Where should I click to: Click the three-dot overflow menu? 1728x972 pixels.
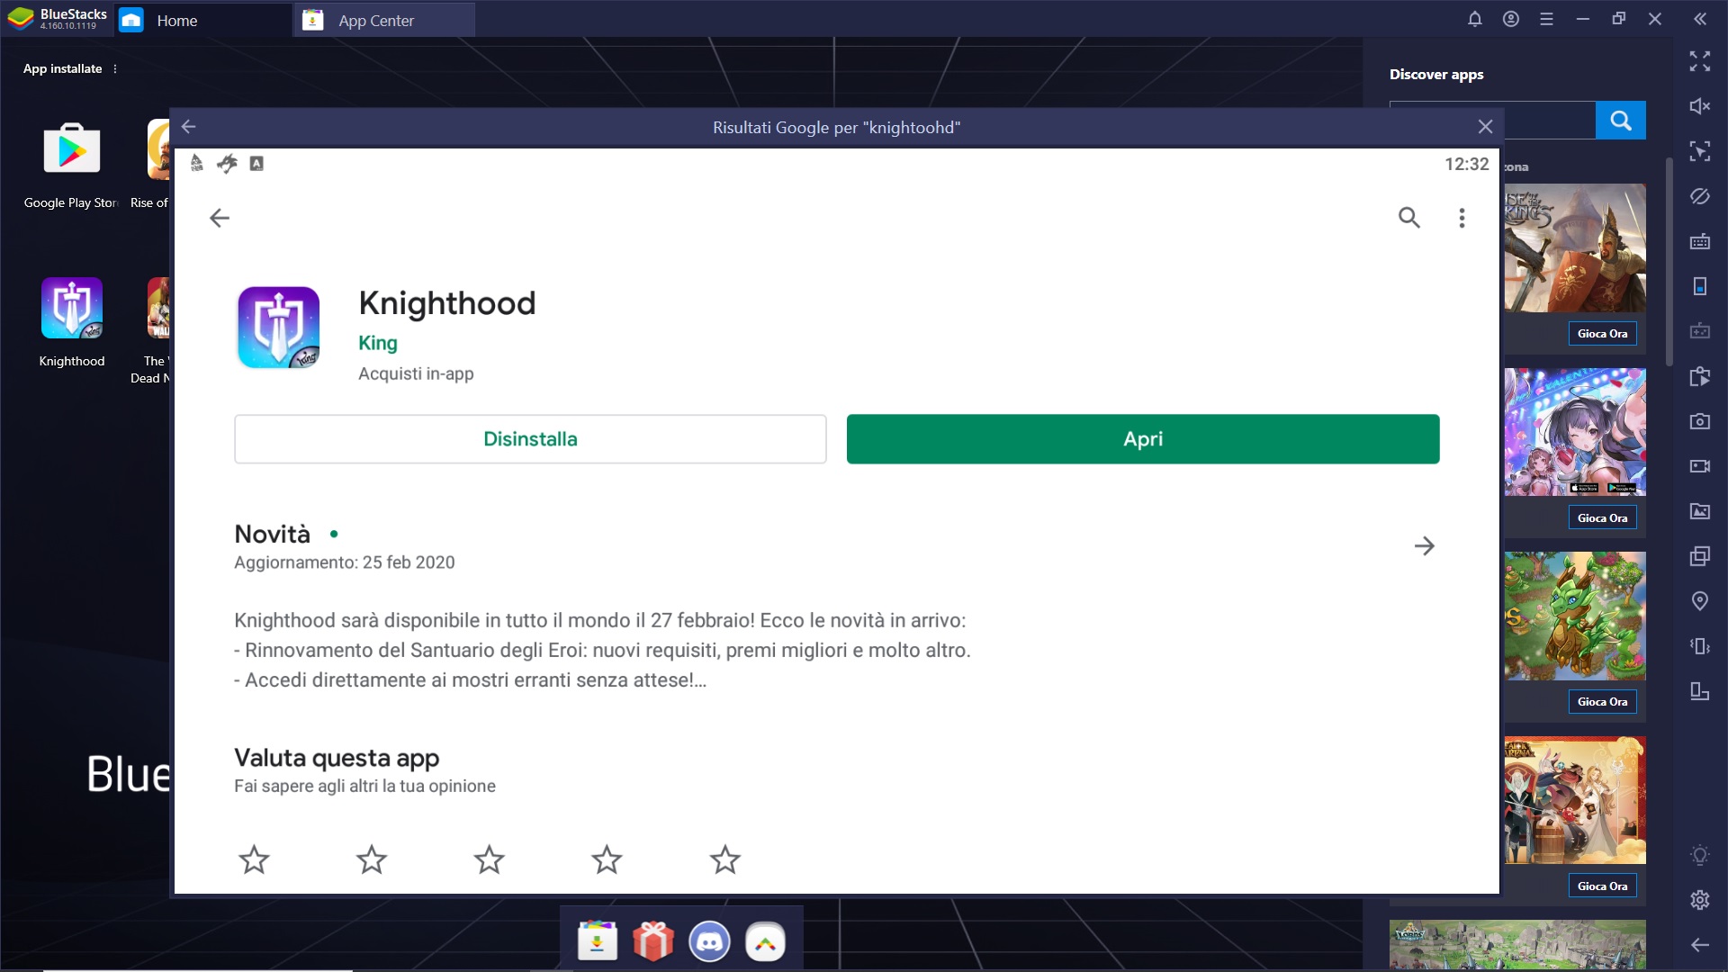tap(1464, 217)
